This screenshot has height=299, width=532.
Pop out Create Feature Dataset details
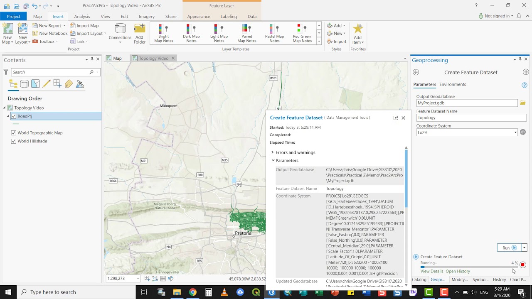[x=396, y=118]
